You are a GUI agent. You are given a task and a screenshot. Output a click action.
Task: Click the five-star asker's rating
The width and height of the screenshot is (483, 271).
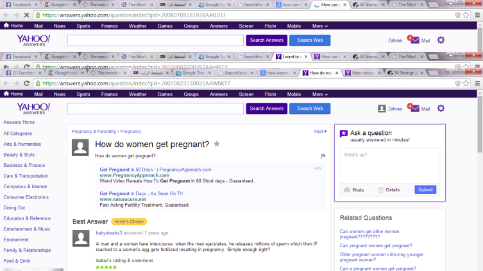(106, 267)
